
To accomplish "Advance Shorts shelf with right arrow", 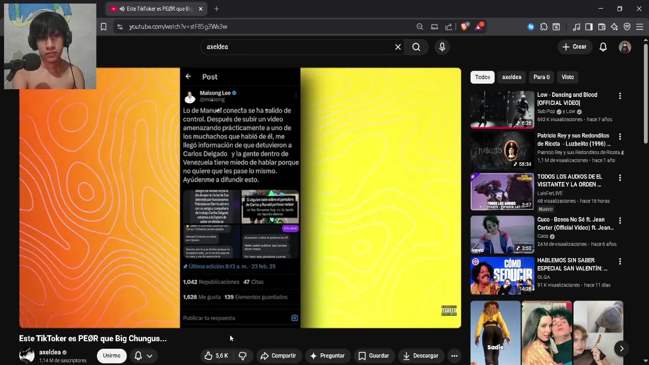I will 622,348.
